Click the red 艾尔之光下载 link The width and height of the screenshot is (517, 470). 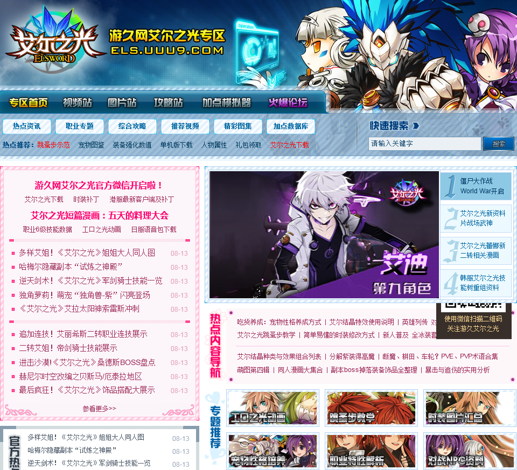(290, 145)
